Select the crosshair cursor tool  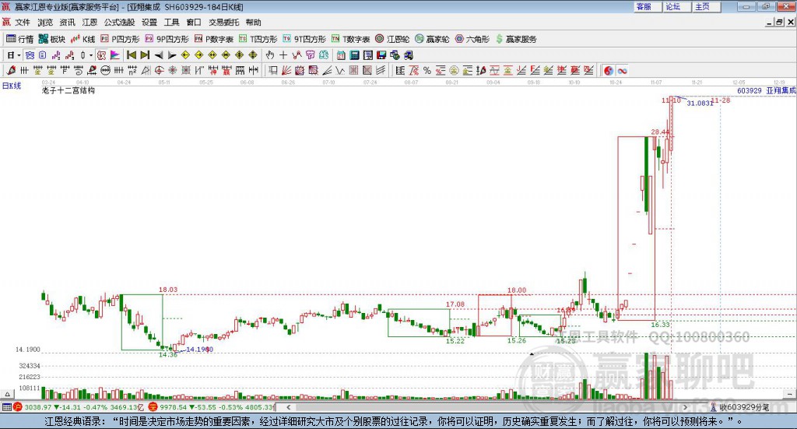point(283,55)
